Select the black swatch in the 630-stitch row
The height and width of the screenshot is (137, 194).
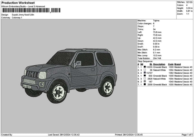click(x=145, y=76)
